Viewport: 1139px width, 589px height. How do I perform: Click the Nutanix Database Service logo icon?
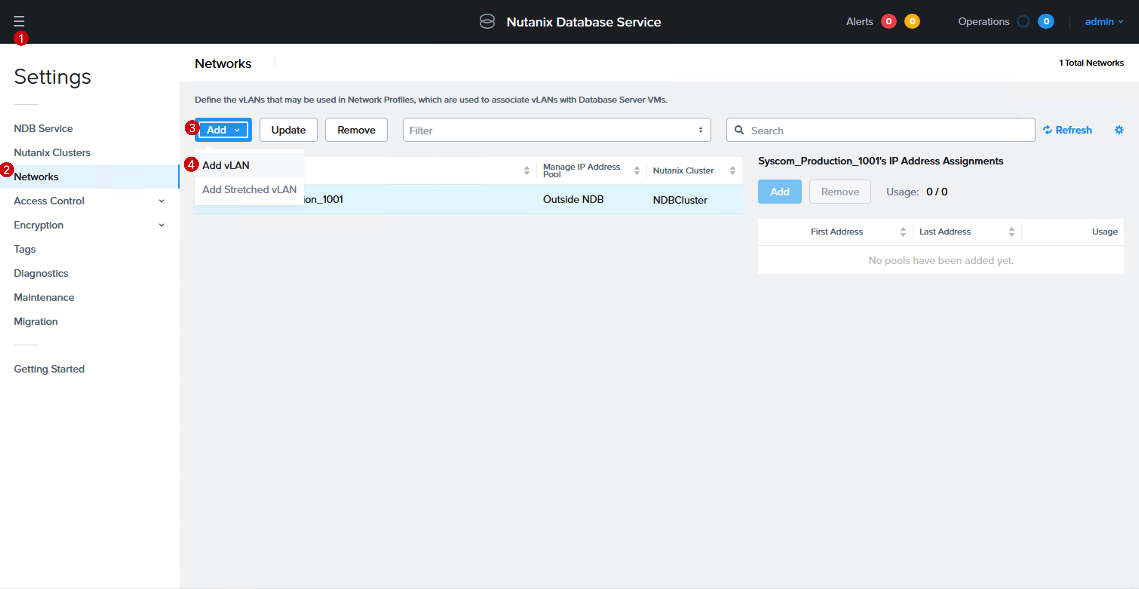pyautogui.click(x=487, y=21)
